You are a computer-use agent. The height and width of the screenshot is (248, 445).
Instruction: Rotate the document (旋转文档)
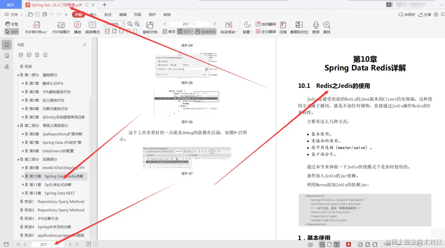click(x=150, y=28)
